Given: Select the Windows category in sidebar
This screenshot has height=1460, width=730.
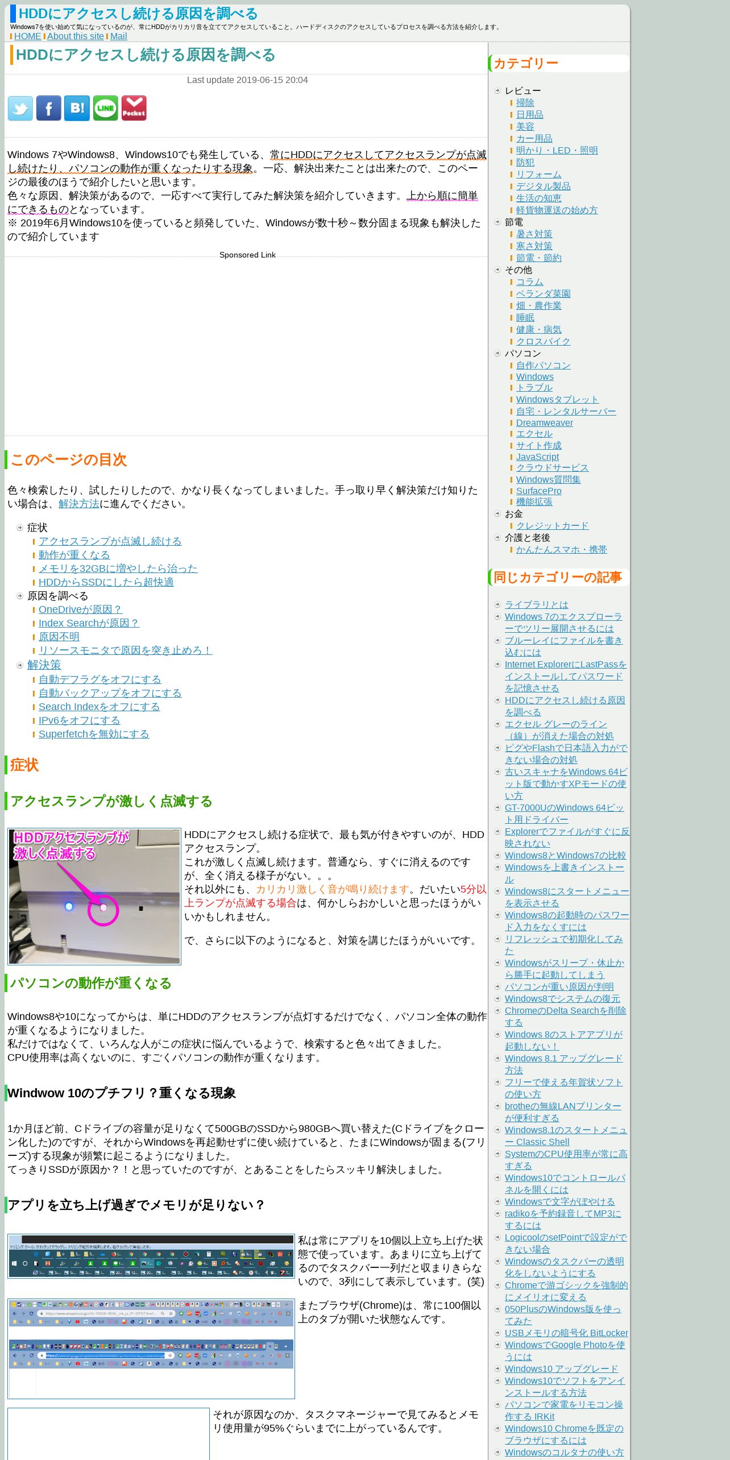Looking at the screenshot, I should pyautogui.click(x=535, y=377).
